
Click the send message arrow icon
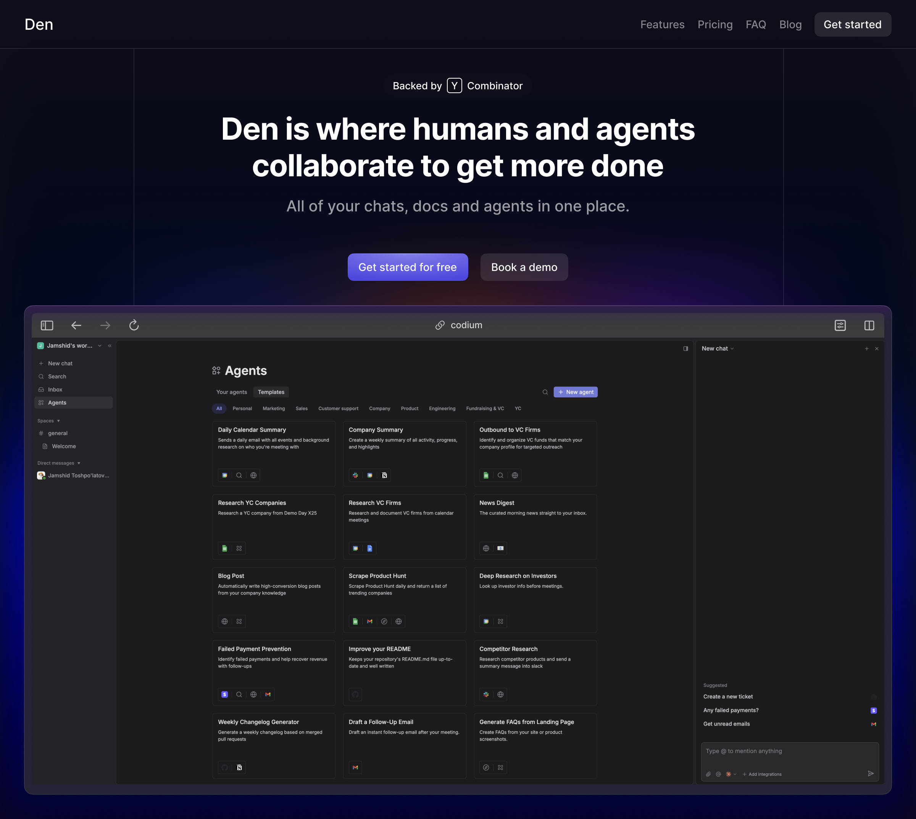871,774
